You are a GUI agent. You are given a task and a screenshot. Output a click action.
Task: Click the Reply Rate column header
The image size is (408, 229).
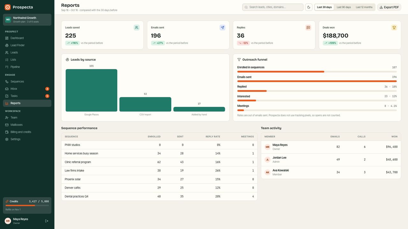pyautogui.click(x=213, y=137)
